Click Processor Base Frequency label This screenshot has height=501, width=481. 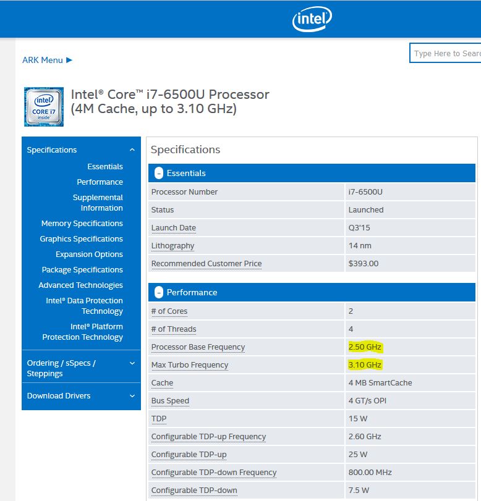click(x=198, y=347)
